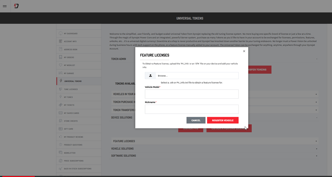Click the Gift Card sidebar icon
Screen dimensions: 332x177
pos(60,129)
